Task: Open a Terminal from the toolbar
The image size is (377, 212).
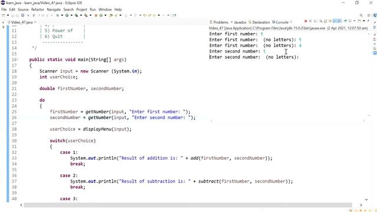Action: pyautogui.click(x=22, y=15)
